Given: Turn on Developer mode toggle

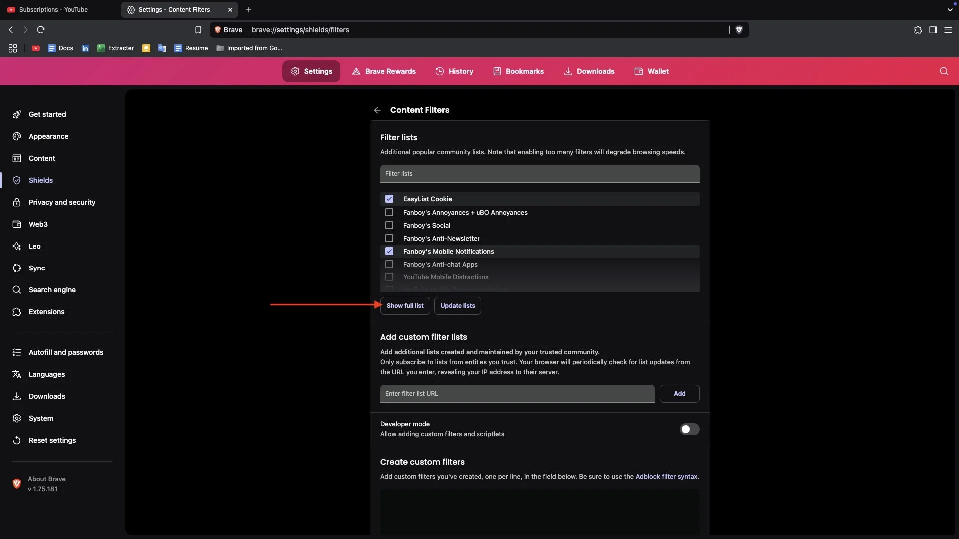Looking at the screenshot, I should 689,429.
